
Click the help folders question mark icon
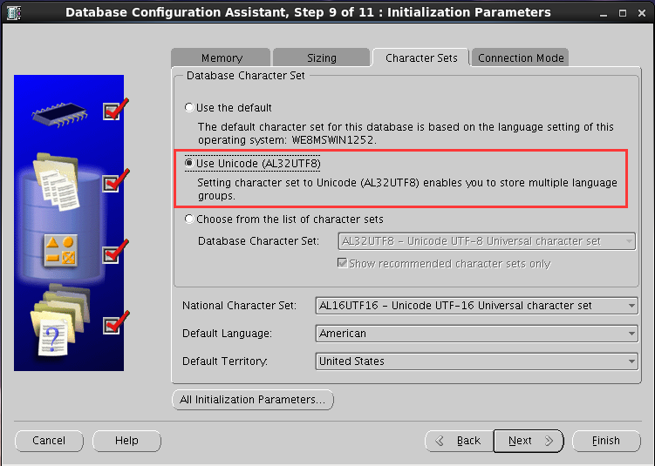tap(59, 320)
